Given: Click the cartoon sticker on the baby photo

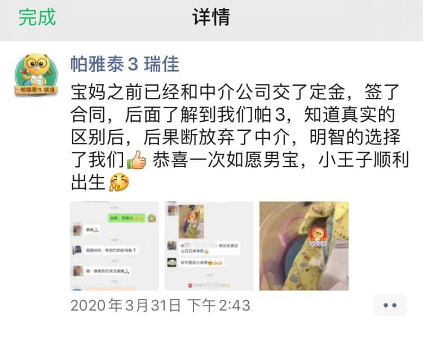Looking at the screenshot, I should point(318,237).
